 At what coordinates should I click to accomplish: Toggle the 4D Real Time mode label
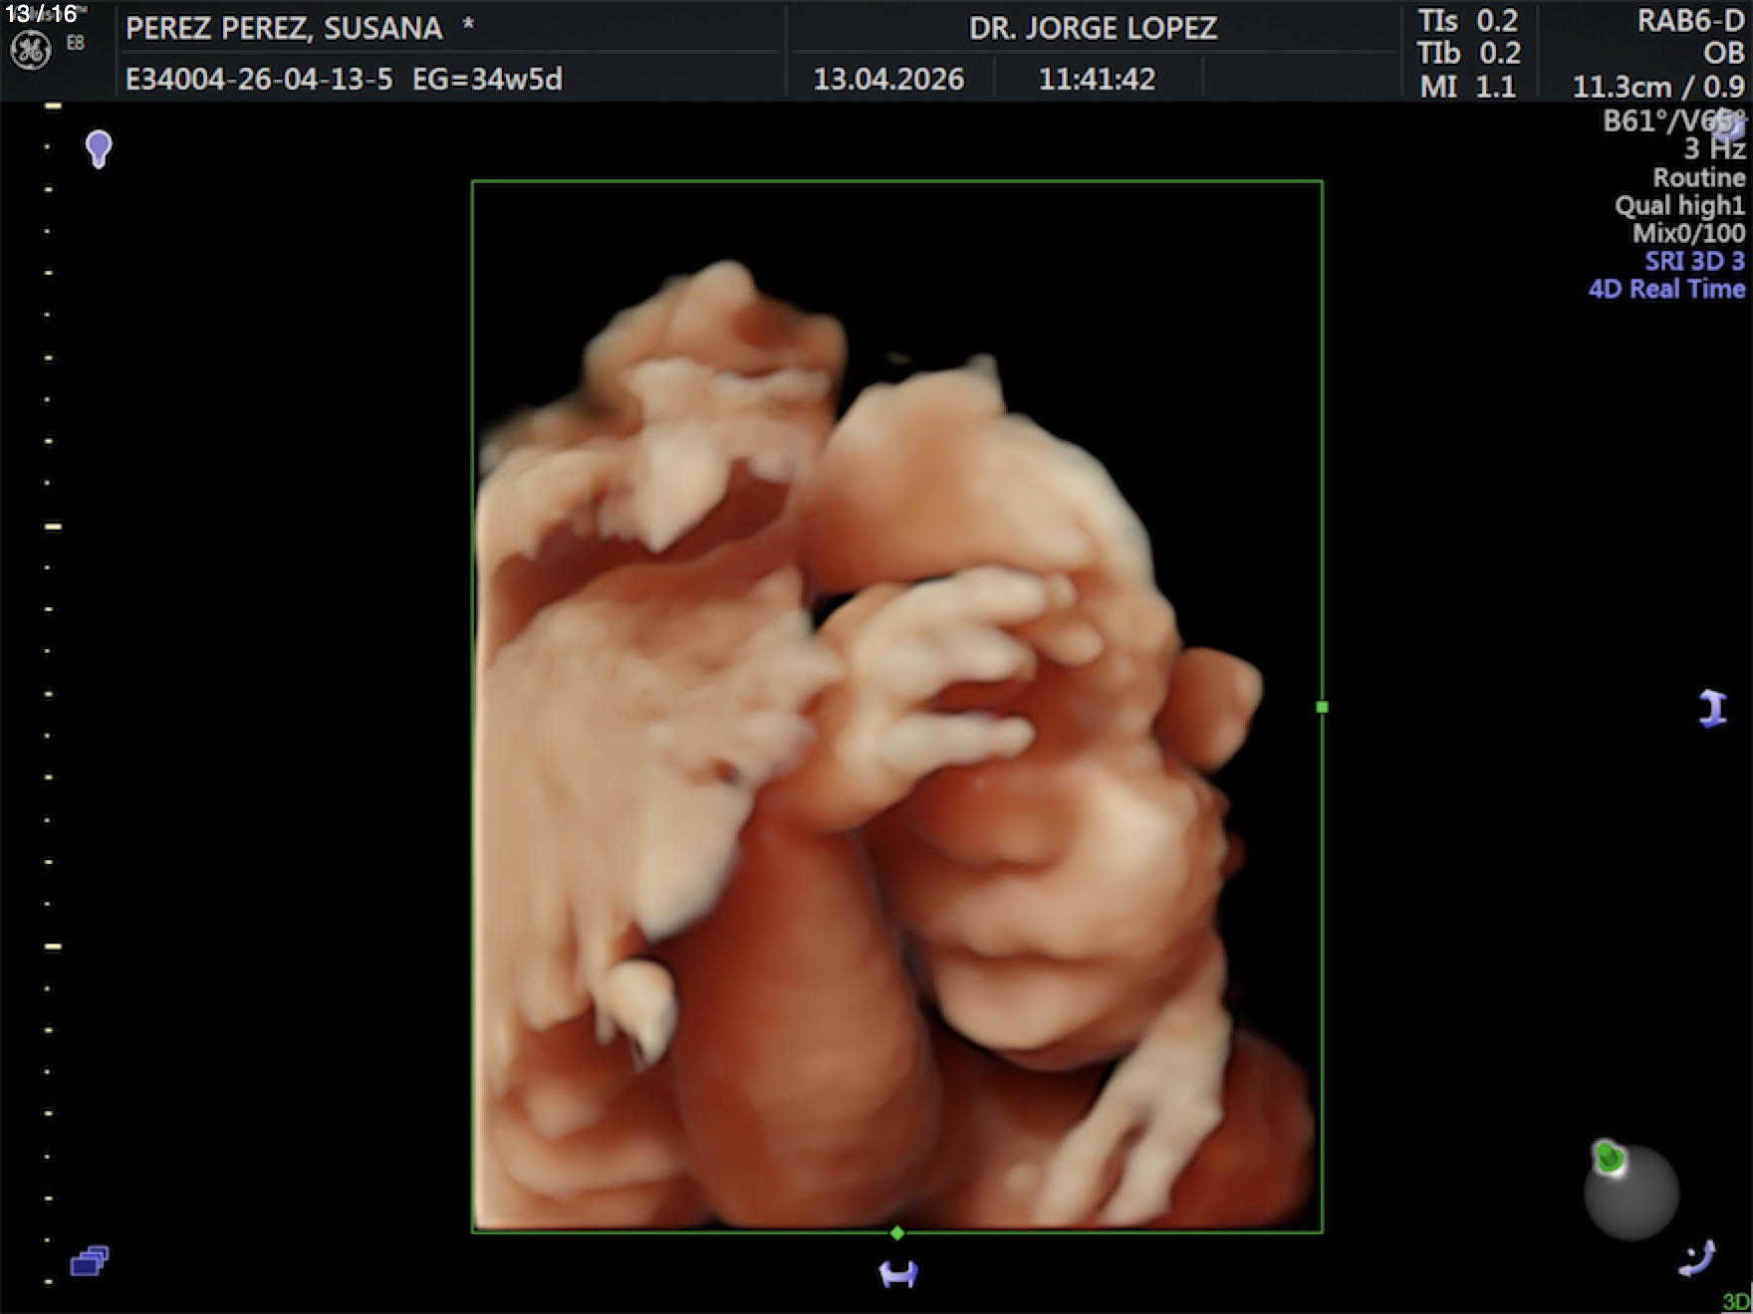point(1666,290)
